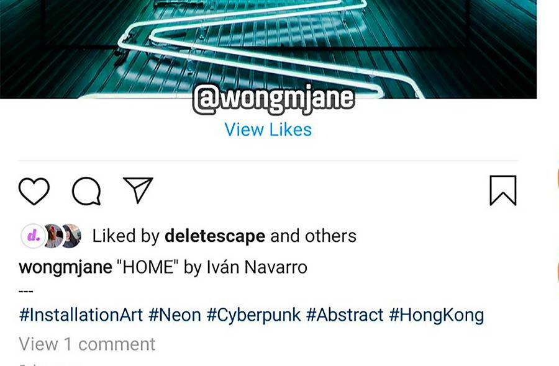Click the @wongmjane watermark on photo
Viewport: 559px width, 366px height.
pos(274,99)
